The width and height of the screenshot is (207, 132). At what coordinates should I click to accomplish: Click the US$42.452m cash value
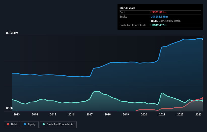tap(158, 25)
